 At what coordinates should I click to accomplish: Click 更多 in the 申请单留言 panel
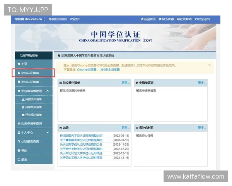tap(202, 83)
